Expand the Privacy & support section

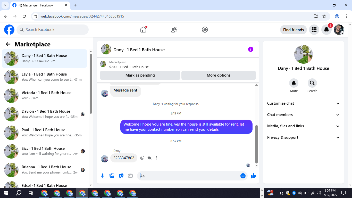(304, 137)
